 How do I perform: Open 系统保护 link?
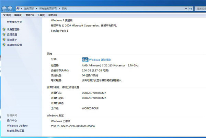point(12,40)
